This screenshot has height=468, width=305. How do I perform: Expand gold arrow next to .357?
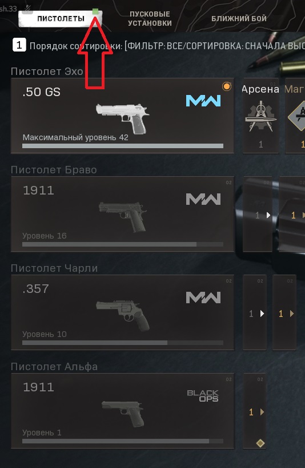pyautogui.click(x=292, y=314)
